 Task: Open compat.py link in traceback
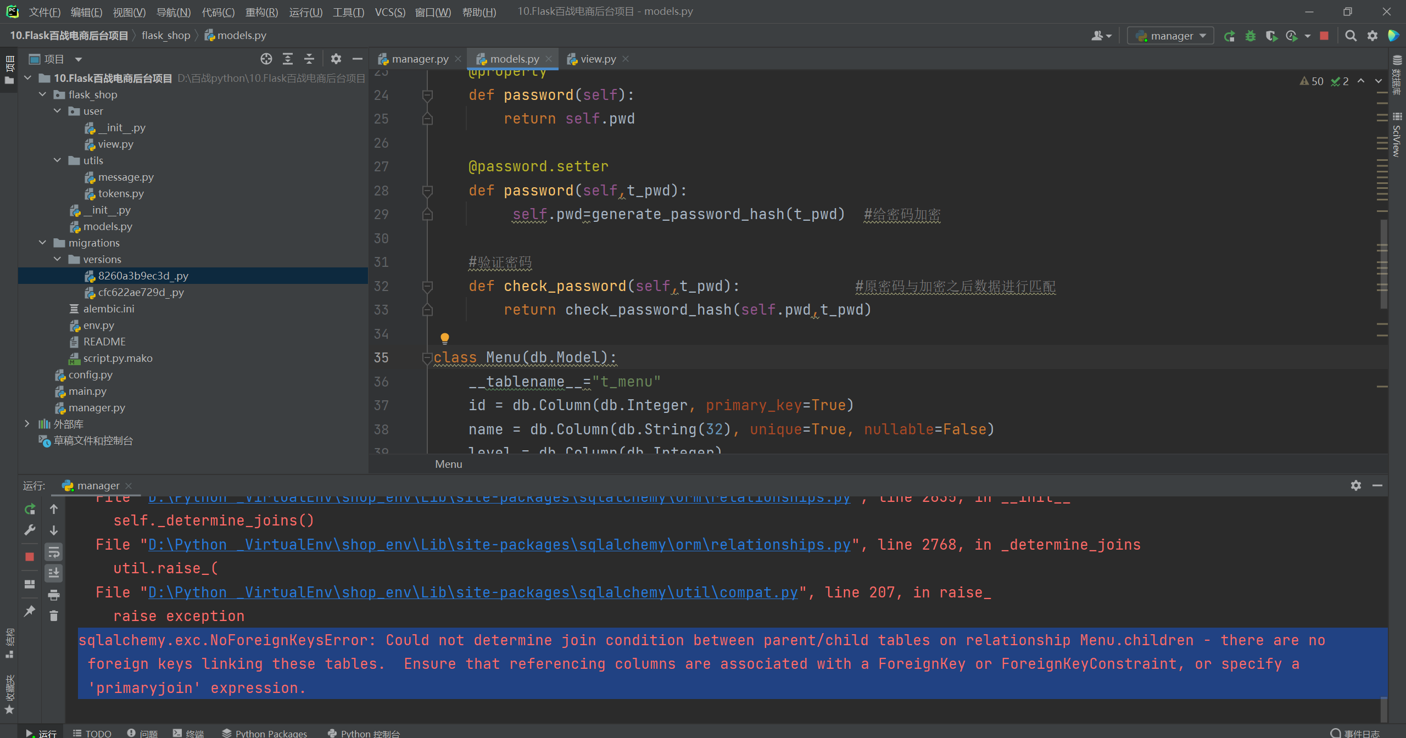click(x=473, y=592)
